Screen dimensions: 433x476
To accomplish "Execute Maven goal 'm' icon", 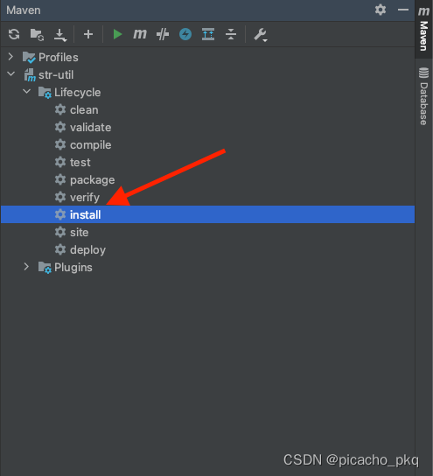I will click(140, 34).
